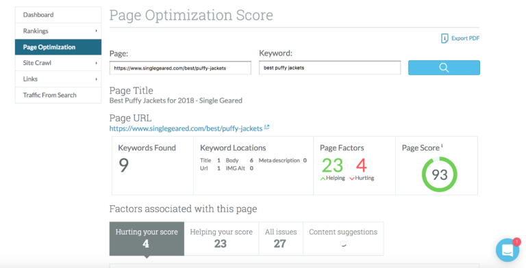
Task: Click the Page Score info icon
Action: tap(442, 146)
